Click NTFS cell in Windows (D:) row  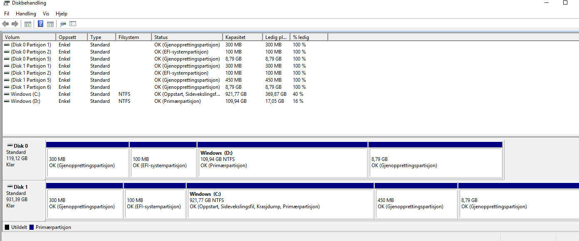point(124,101)
